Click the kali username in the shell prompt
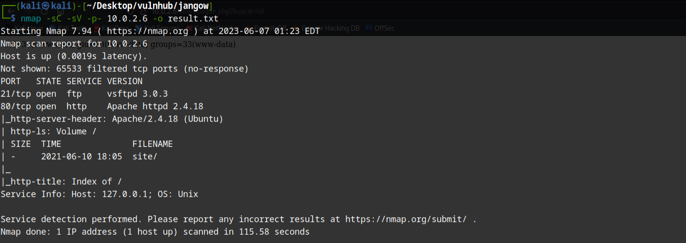Image resolution: width=686 pixels, height=243 pixels. pos(32,6)
